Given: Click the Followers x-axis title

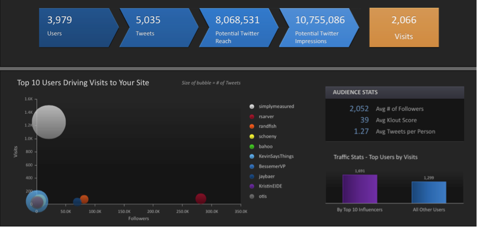Looking at the screenshot, I should coord(139,218).
